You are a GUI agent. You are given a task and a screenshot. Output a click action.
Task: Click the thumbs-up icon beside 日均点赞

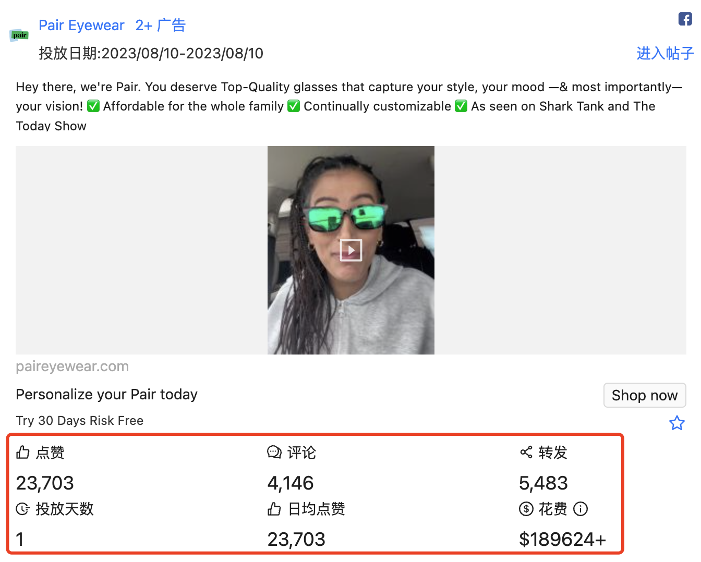[x=274, y=509]
